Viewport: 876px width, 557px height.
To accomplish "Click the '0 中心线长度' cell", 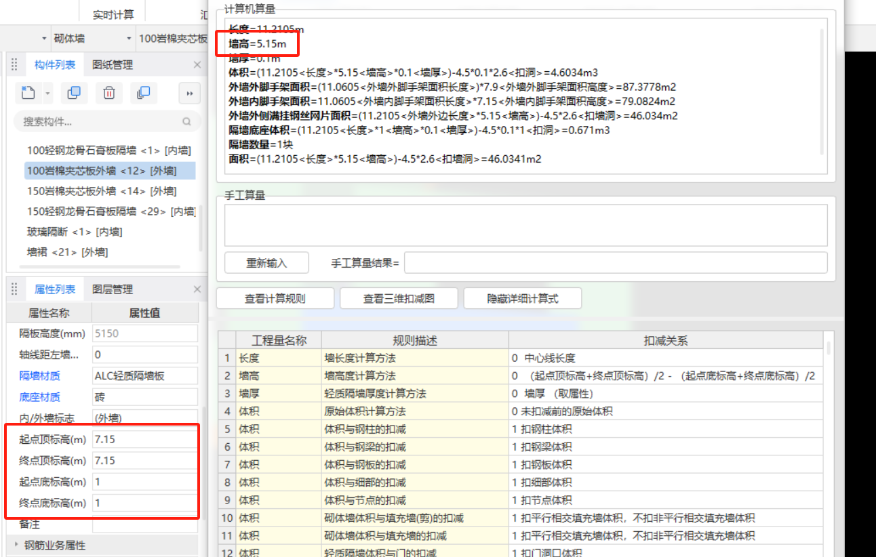I will pyautogui.click(x=666, y=358).
